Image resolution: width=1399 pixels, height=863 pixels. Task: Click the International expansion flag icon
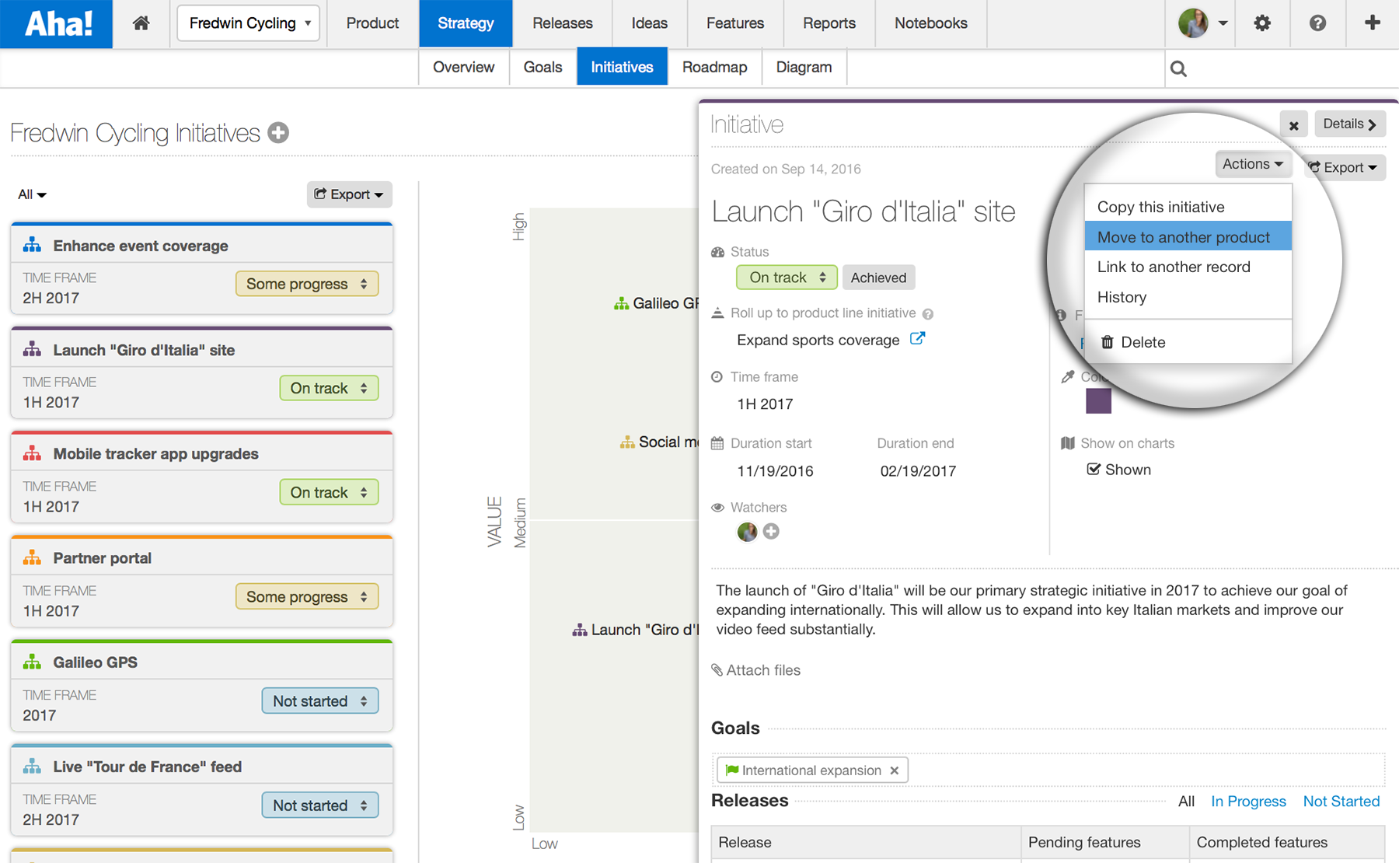(x=731, y=770)
